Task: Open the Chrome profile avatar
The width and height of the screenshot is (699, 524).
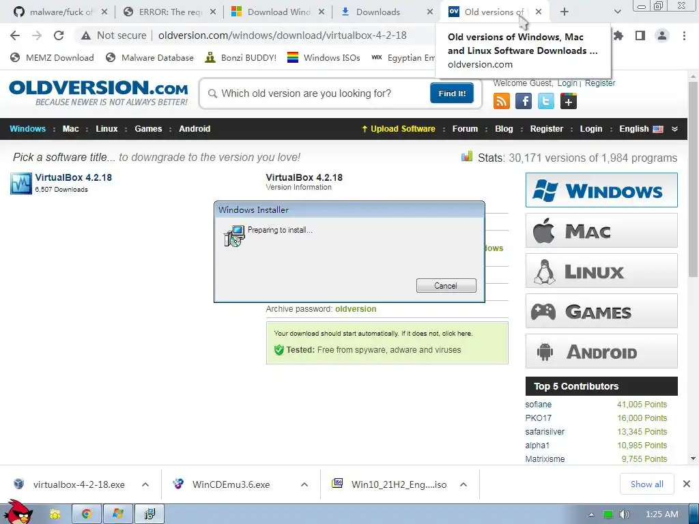Action: (662, 35)
